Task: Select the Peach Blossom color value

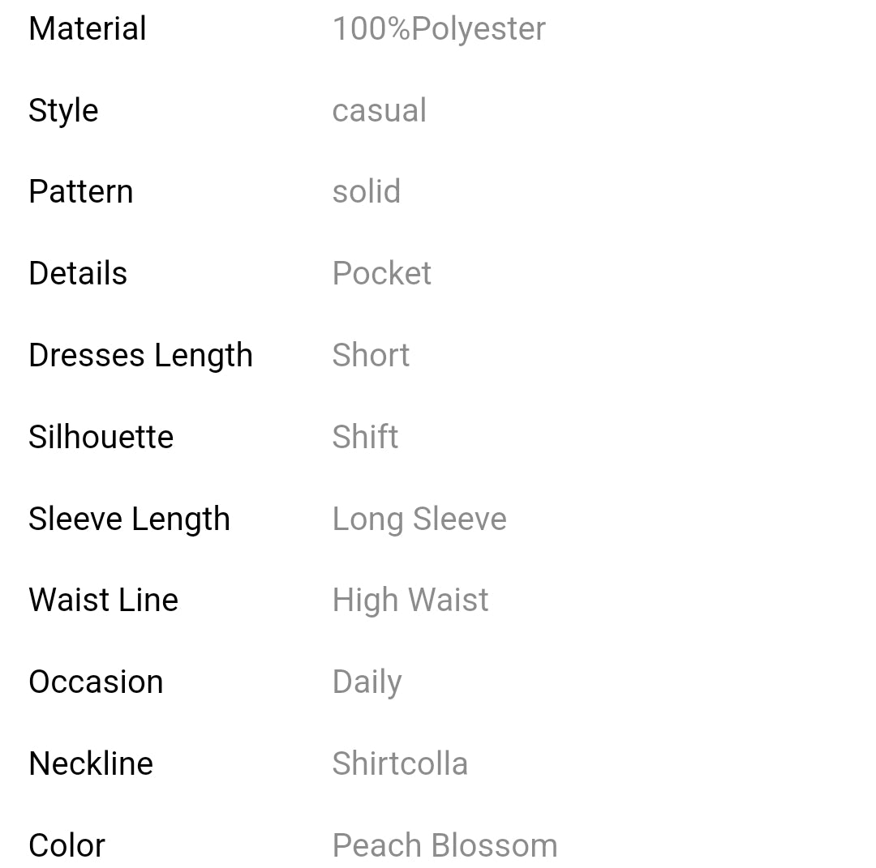Action: pyautogui.click(x=444, y=846)
